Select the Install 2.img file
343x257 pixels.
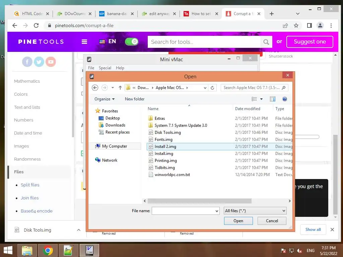(x=165, y=147)
